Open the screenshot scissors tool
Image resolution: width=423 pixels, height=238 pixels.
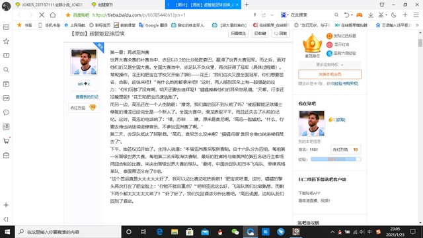tap(381, 15)
